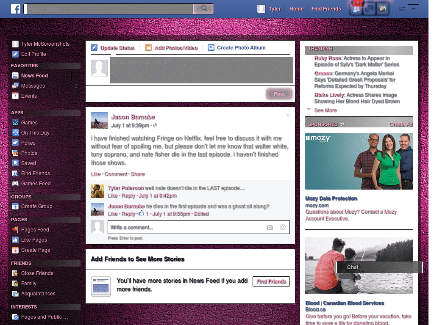Click the Edit Profile pencil icon
The image size is (434, 325).
tap(15, 54)
